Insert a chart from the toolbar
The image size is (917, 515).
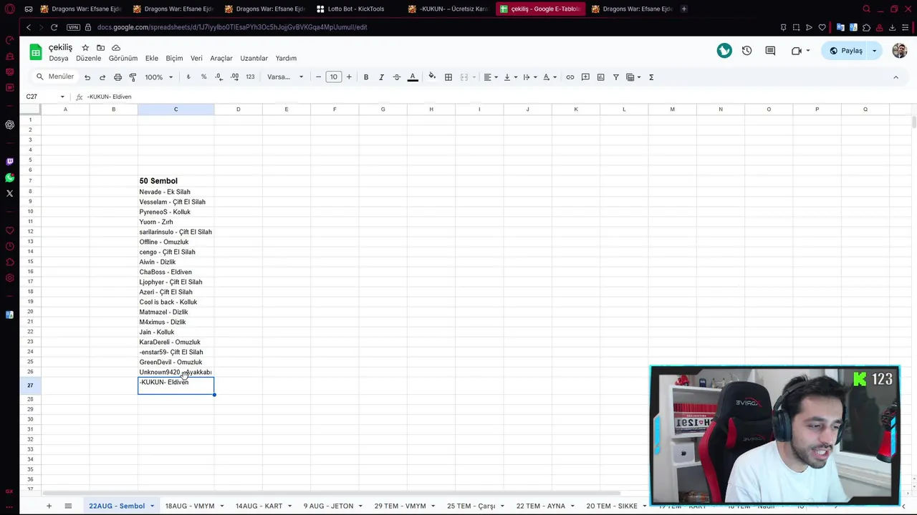pyautogui.click(x=600, y=77)
